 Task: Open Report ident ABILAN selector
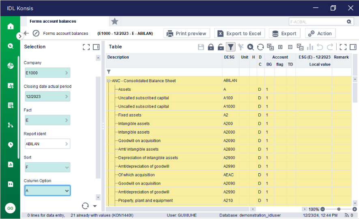pyautogui.click(x=47, y=144)
